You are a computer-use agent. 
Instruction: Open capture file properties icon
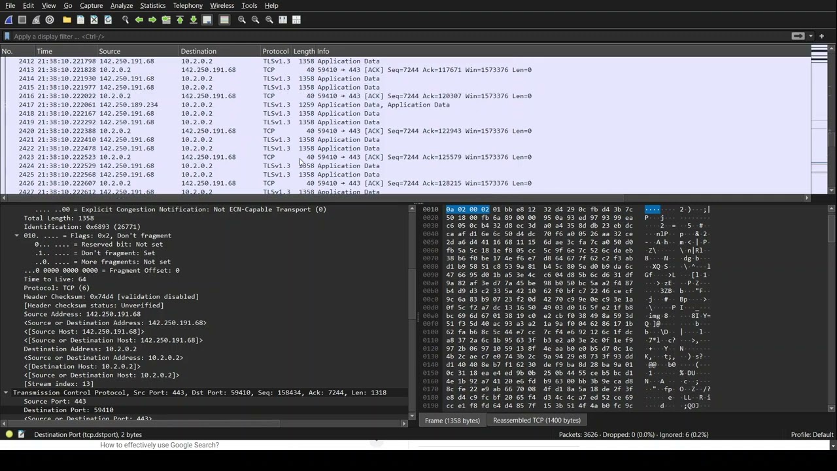[21, 434]
